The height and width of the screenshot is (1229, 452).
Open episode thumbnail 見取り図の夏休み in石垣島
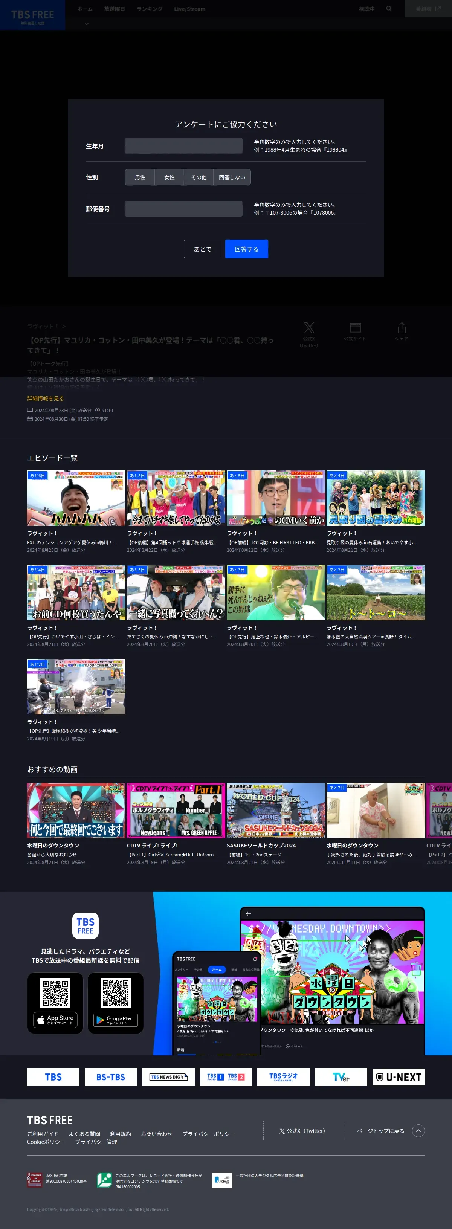[x=376, y=498]
